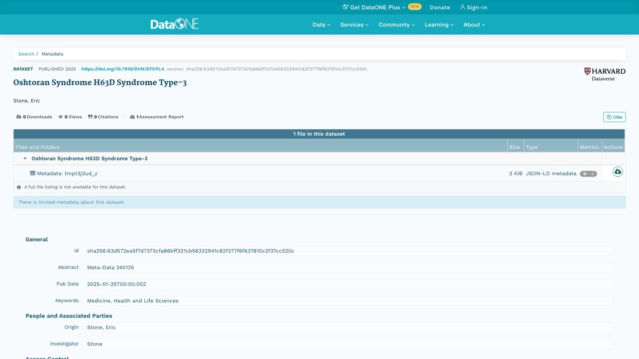
Task: Click the views metric badge in file row
Action: [x=588, y=174]
